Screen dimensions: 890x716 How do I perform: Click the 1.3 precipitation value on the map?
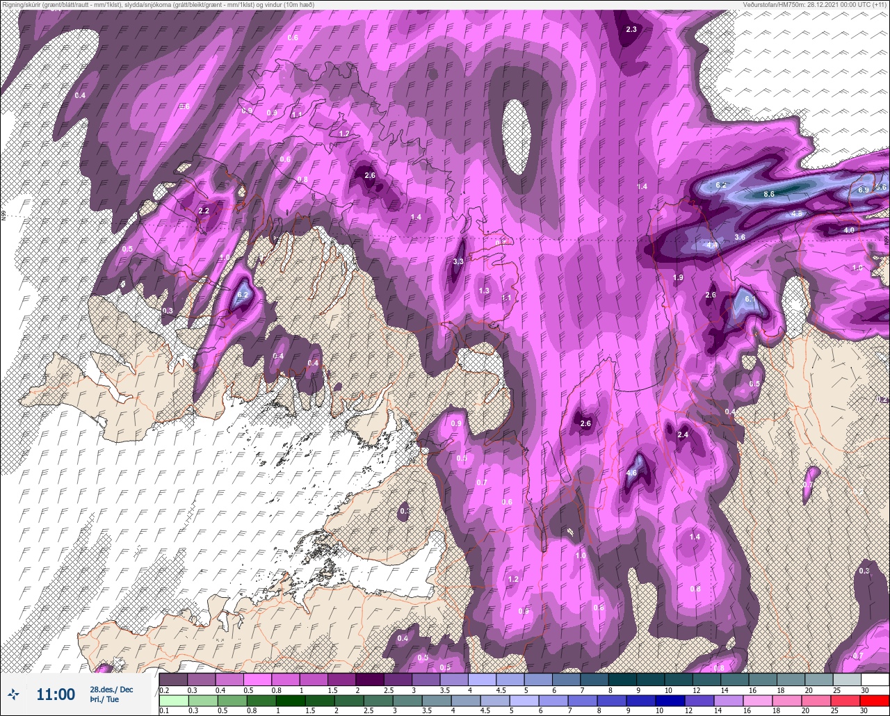484,291
